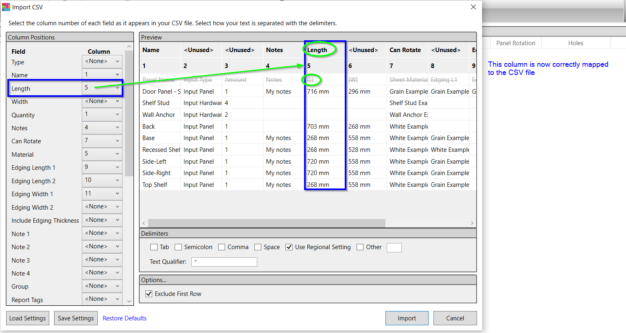Click the Length preview column header

325,50
